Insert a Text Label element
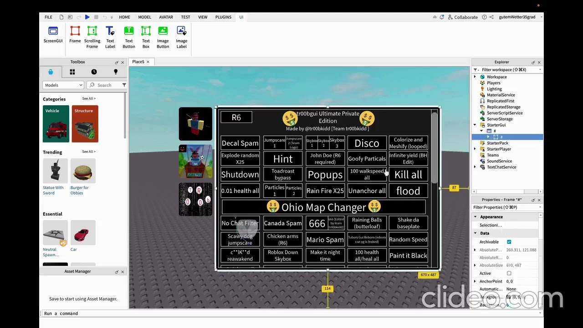This screenshot has width=583, height=328. (110, 37)
